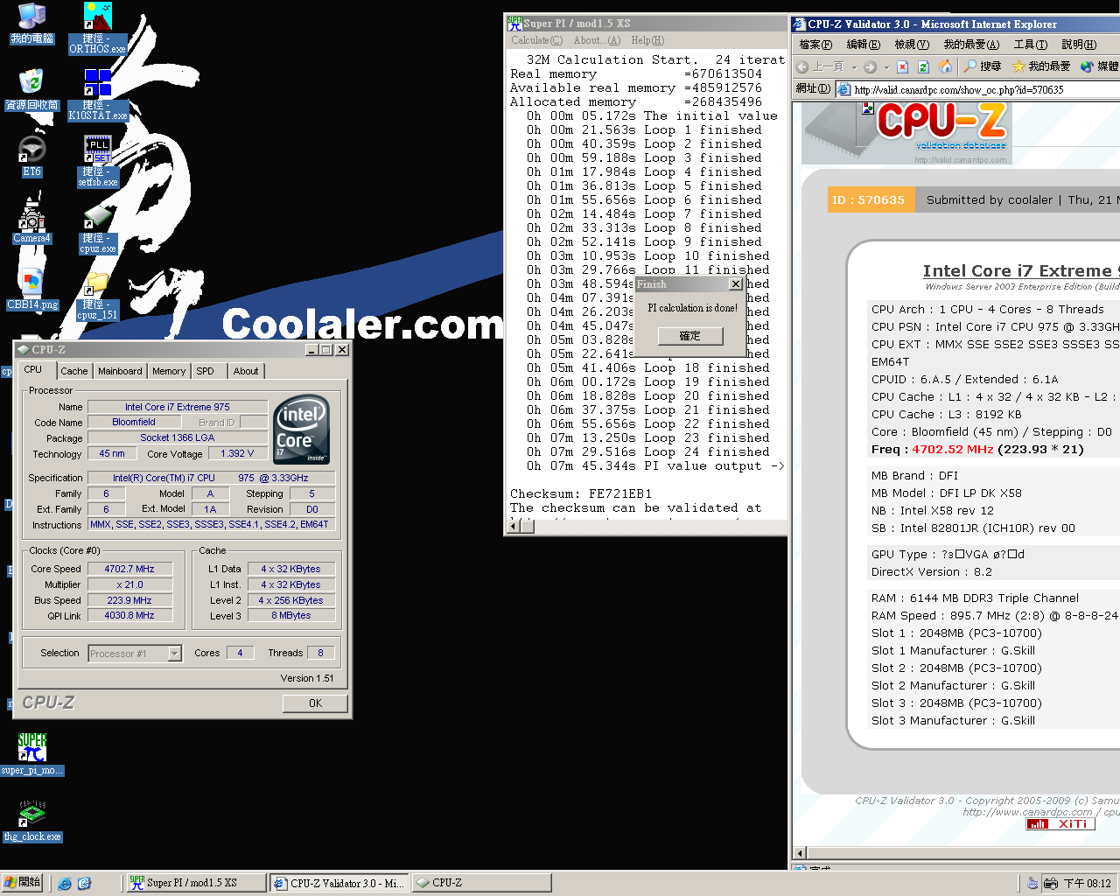Click the XiTi counter badge on the page
Viewport: 1120px width, 896px height.
click(1060, 824)
